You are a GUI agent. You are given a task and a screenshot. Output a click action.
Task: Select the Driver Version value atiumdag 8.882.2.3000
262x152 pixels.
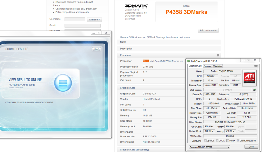[230, 122]
